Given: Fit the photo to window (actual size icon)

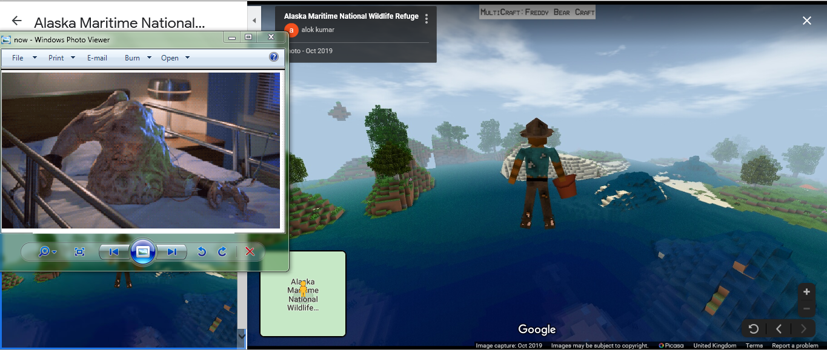Looking at the screenshot, I should tap(79, 251).
